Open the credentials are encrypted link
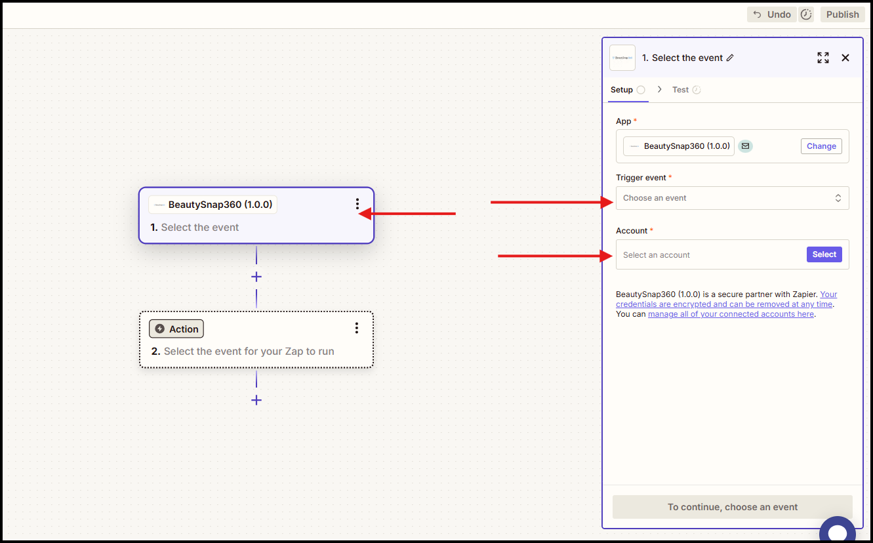Screen dimensions: 873x543 point(726,300)
